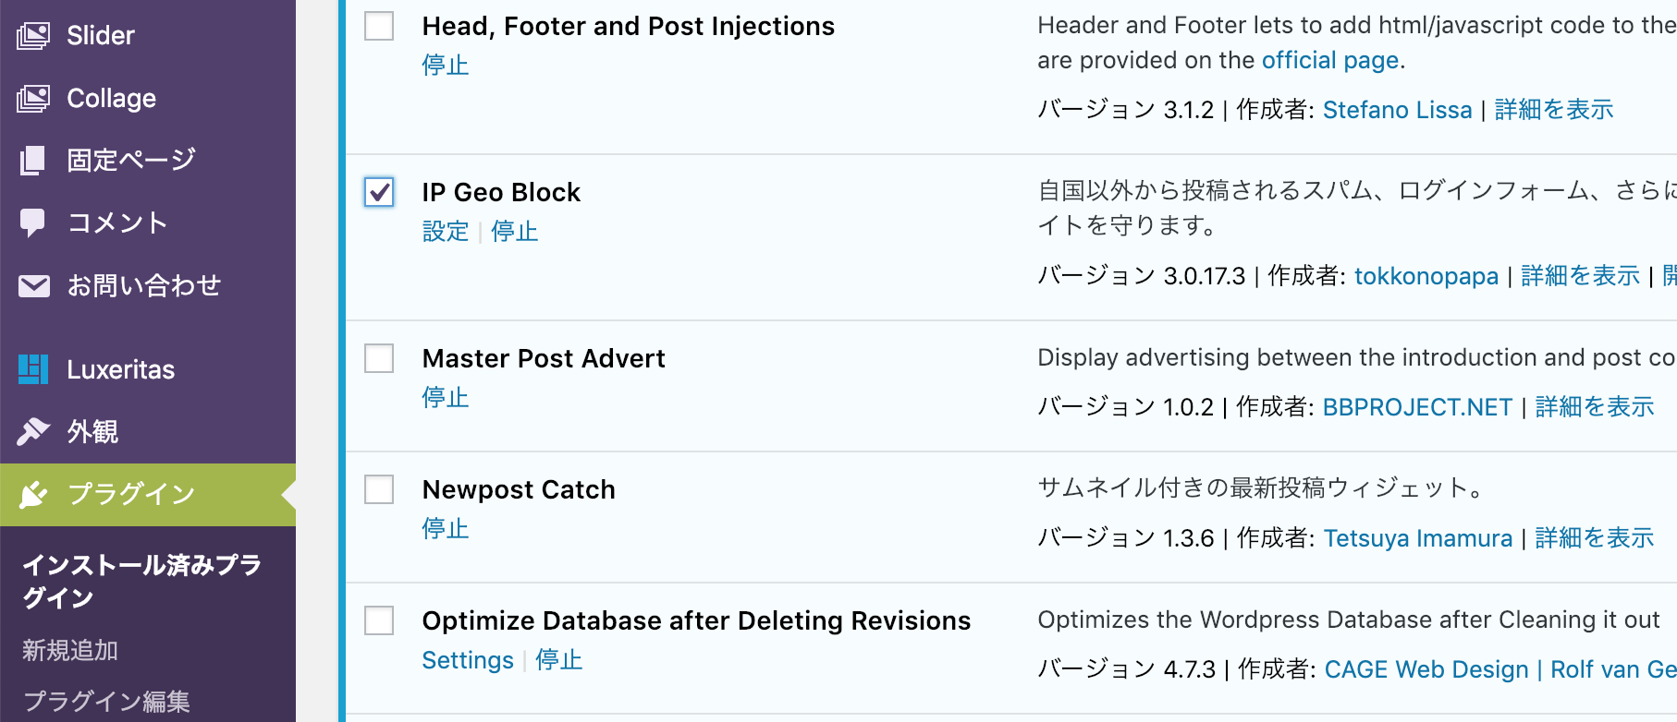Check the Master Post Advert checkbox
This screenshot has width=1677, height=722.
pos(379,358)
